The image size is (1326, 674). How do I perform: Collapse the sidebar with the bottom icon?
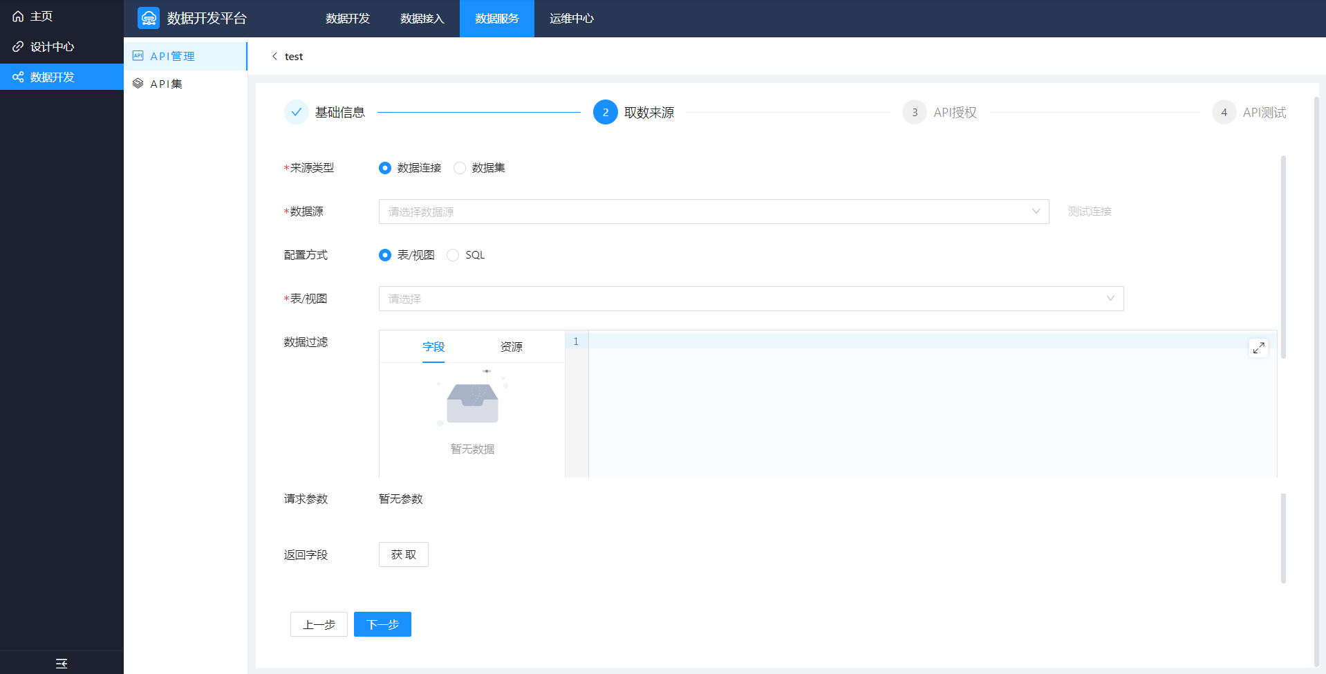[x=62, y=663]
